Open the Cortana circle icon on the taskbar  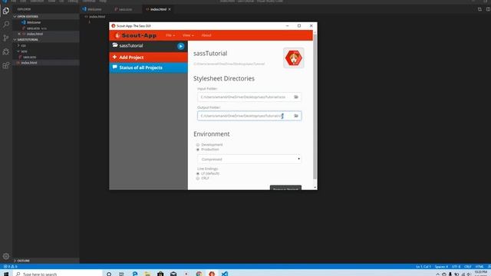pyautogui.click(x=109, y=274)
